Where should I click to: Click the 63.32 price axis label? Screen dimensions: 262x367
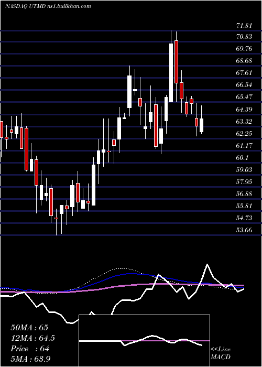point(244,121)
